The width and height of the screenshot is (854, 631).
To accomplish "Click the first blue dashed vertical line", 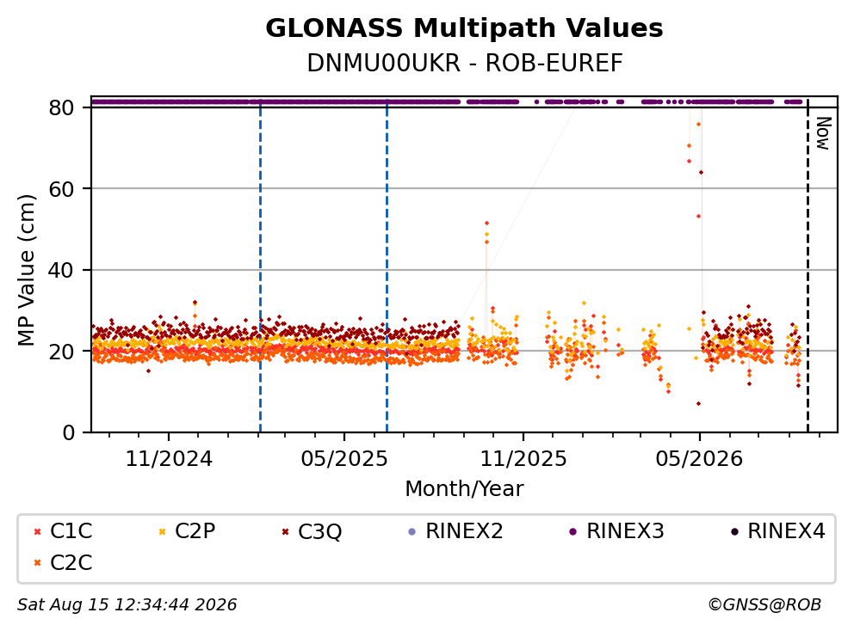I will coord(260,265).
